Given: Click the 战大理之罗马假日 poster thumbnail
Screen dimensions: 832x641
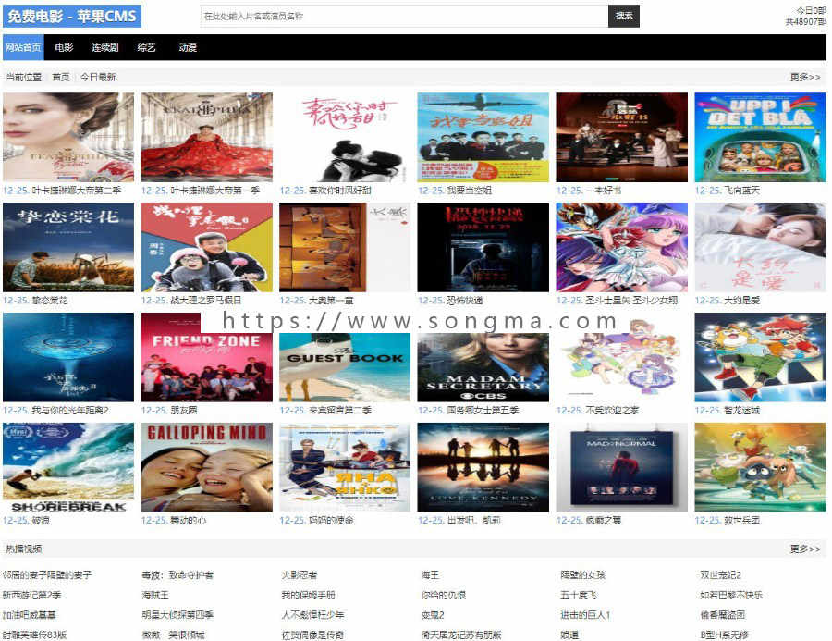Looking at the screenshot, I should pos(206,248).
